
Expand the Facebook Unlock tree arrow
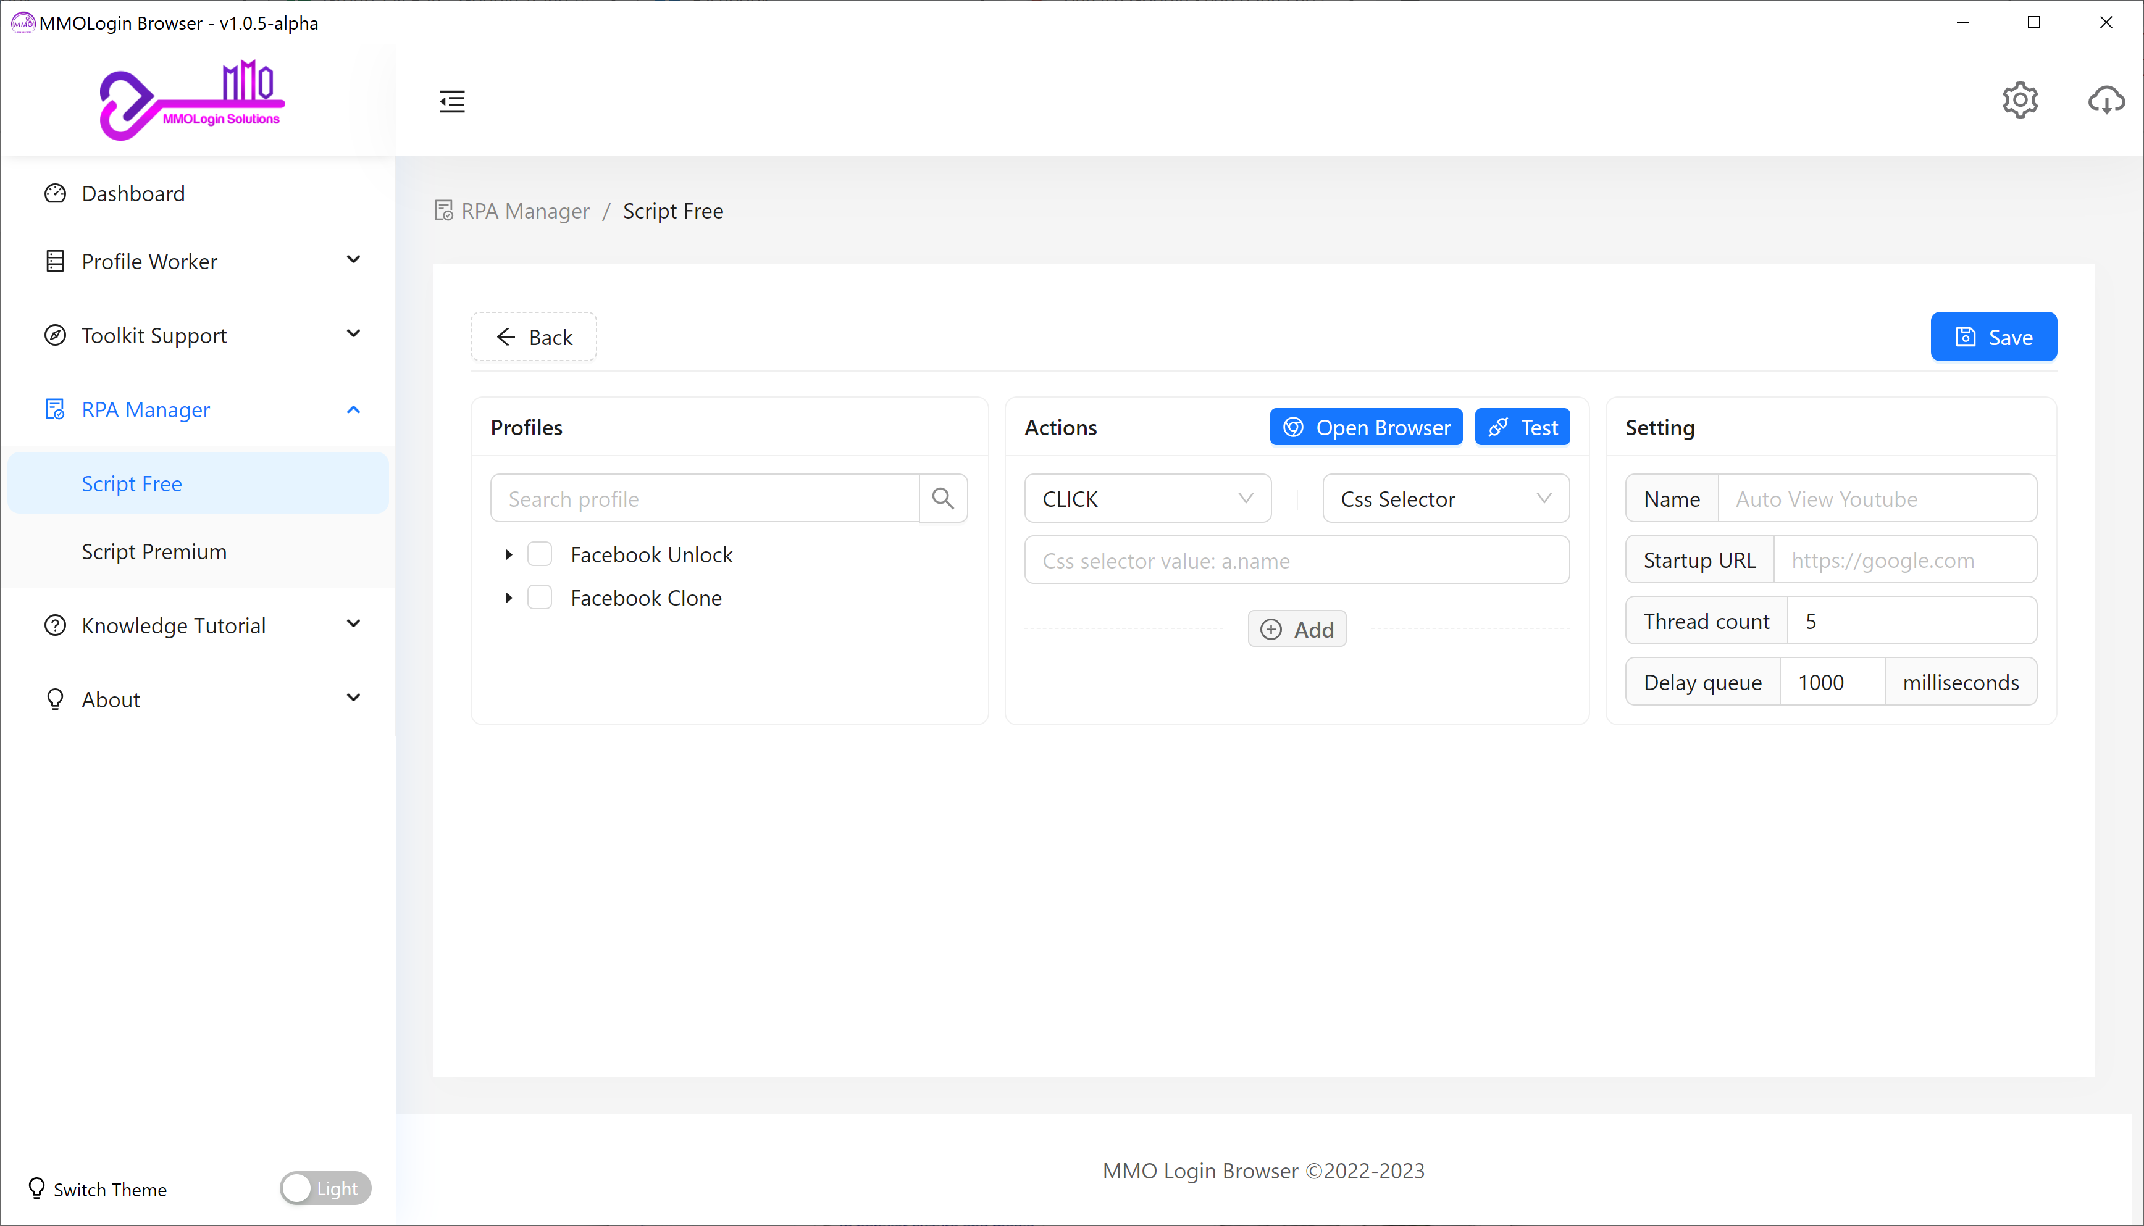tap(509, 554)
